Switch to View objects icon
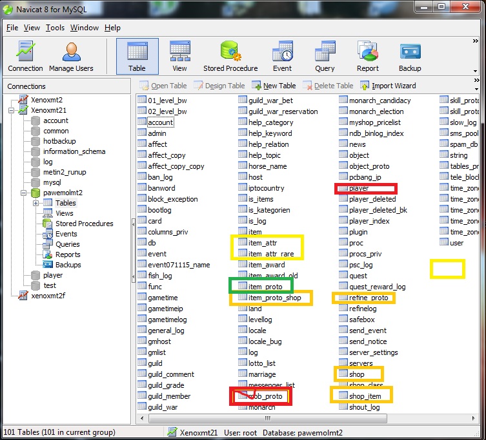 (180, 56)
